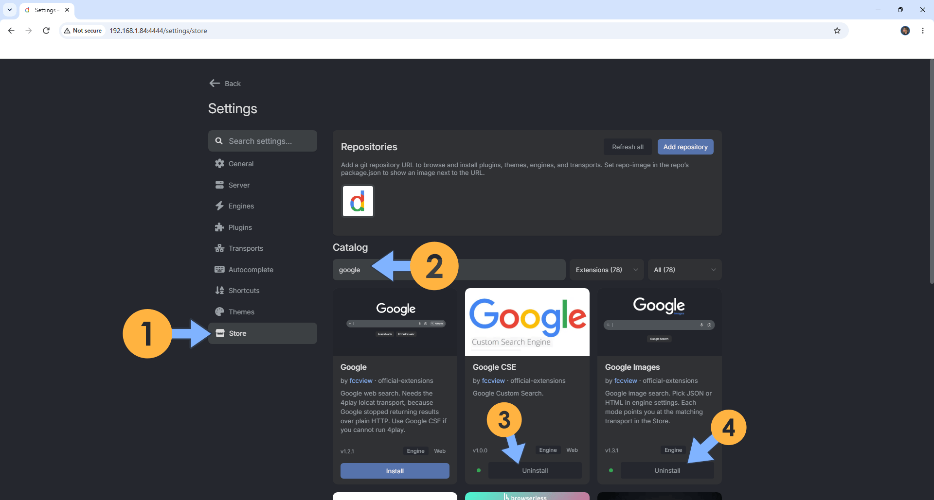Close the Settings browser tab

[x=67, y=10]
